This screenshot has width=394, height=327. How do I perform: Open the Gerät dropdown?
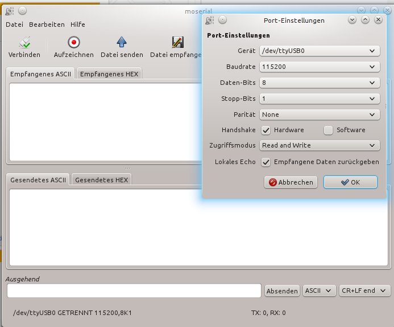320,51
